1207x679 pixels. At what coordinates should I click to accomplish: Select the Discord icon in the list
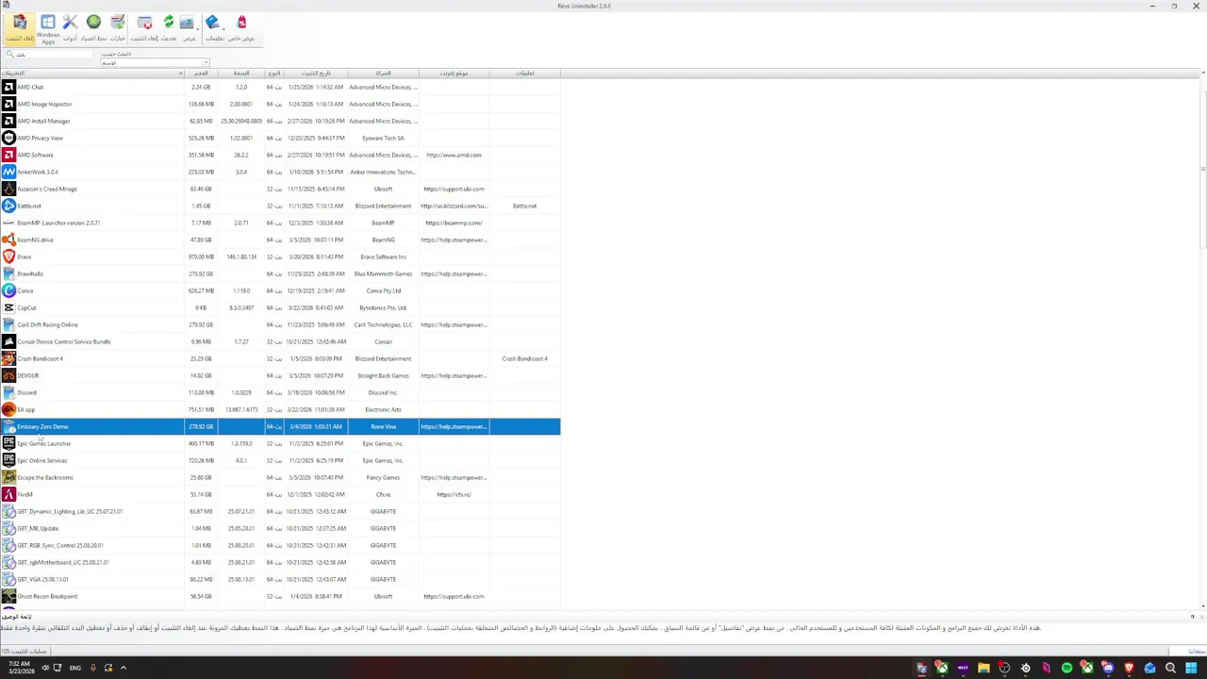(8, 392)
